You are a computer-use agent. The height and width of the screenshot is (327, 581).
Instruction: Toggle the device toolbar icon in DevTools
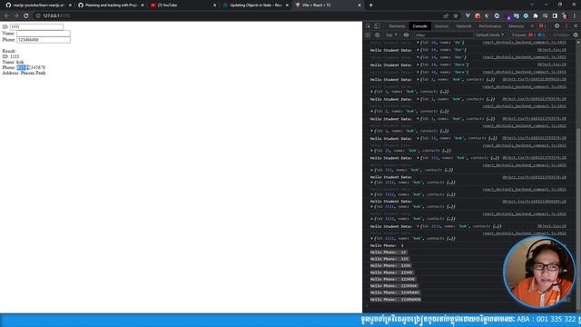click(x=377, y=26)
